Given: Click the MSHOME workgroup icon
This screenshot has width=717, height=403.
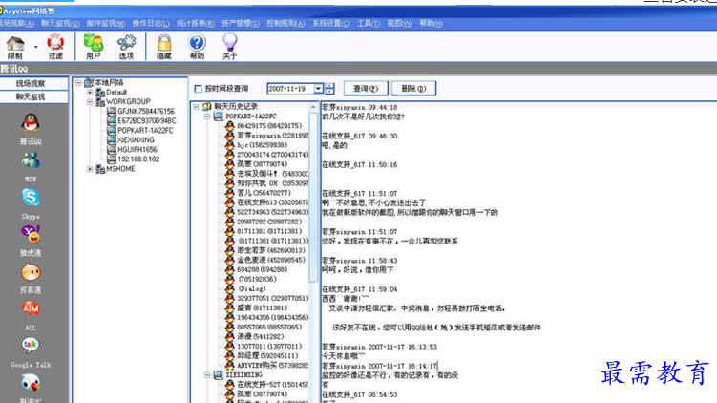Looking at the screenshot, I should pos(100,169).
